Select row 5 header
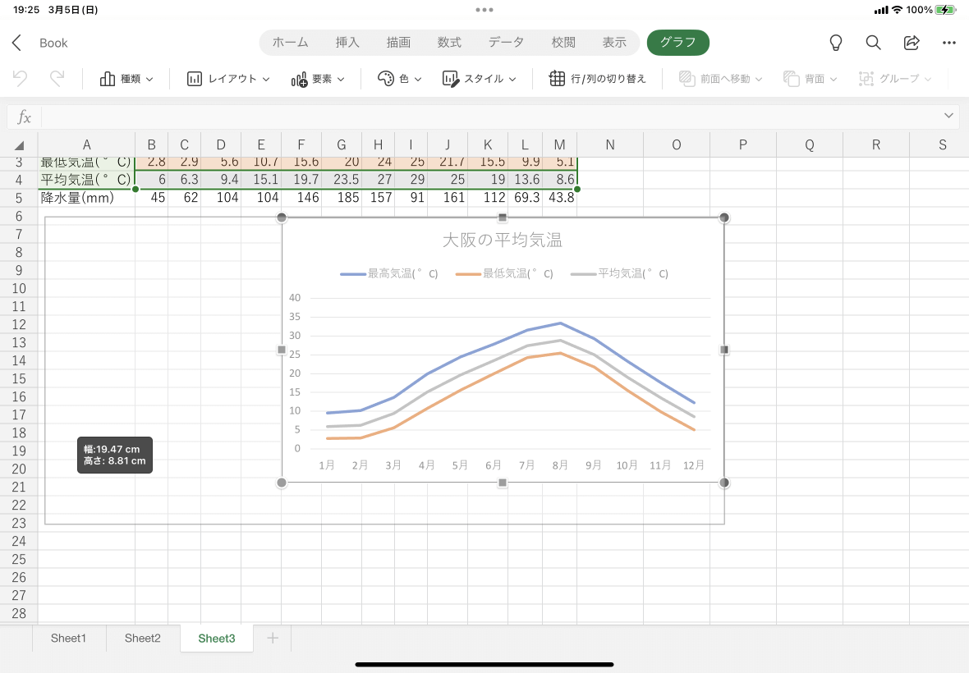 click(19, 198)
